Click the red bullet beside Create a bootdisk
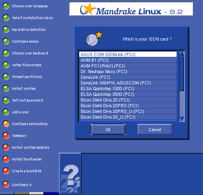The height and width of the screenshot is (195, 203). click(6, 171)
